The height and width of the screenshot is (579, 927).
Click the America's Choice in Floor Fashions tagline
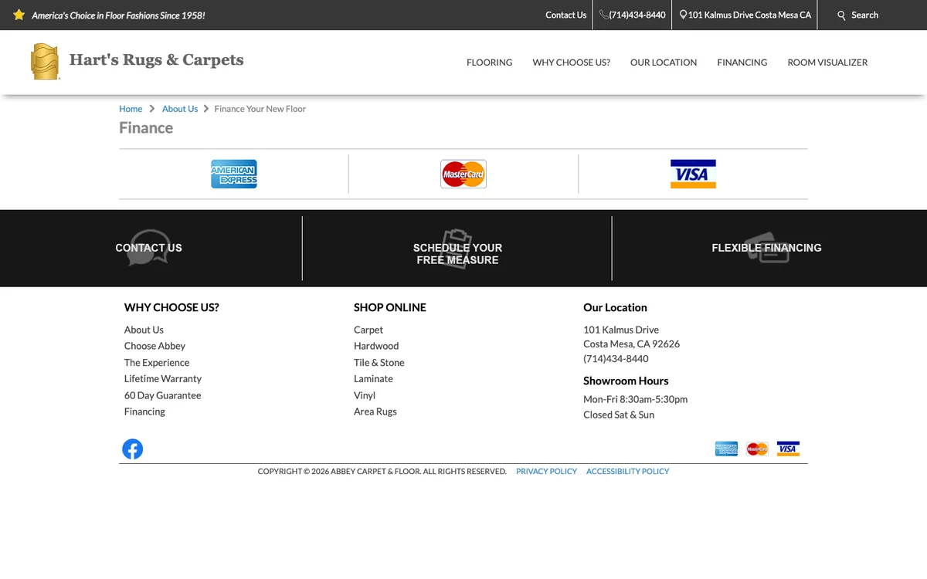(x=118, y=15)
